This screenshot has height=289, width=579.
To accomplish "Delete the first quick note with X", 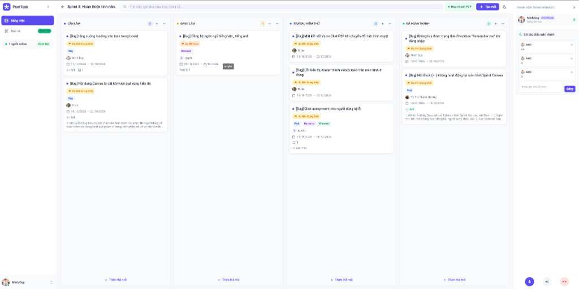I will [x=572, y=45].
